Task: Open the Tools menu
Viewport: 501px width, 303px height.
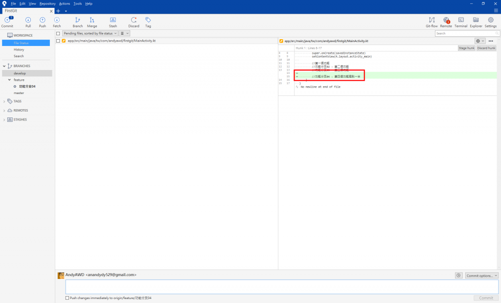Action: pos(78,3)
